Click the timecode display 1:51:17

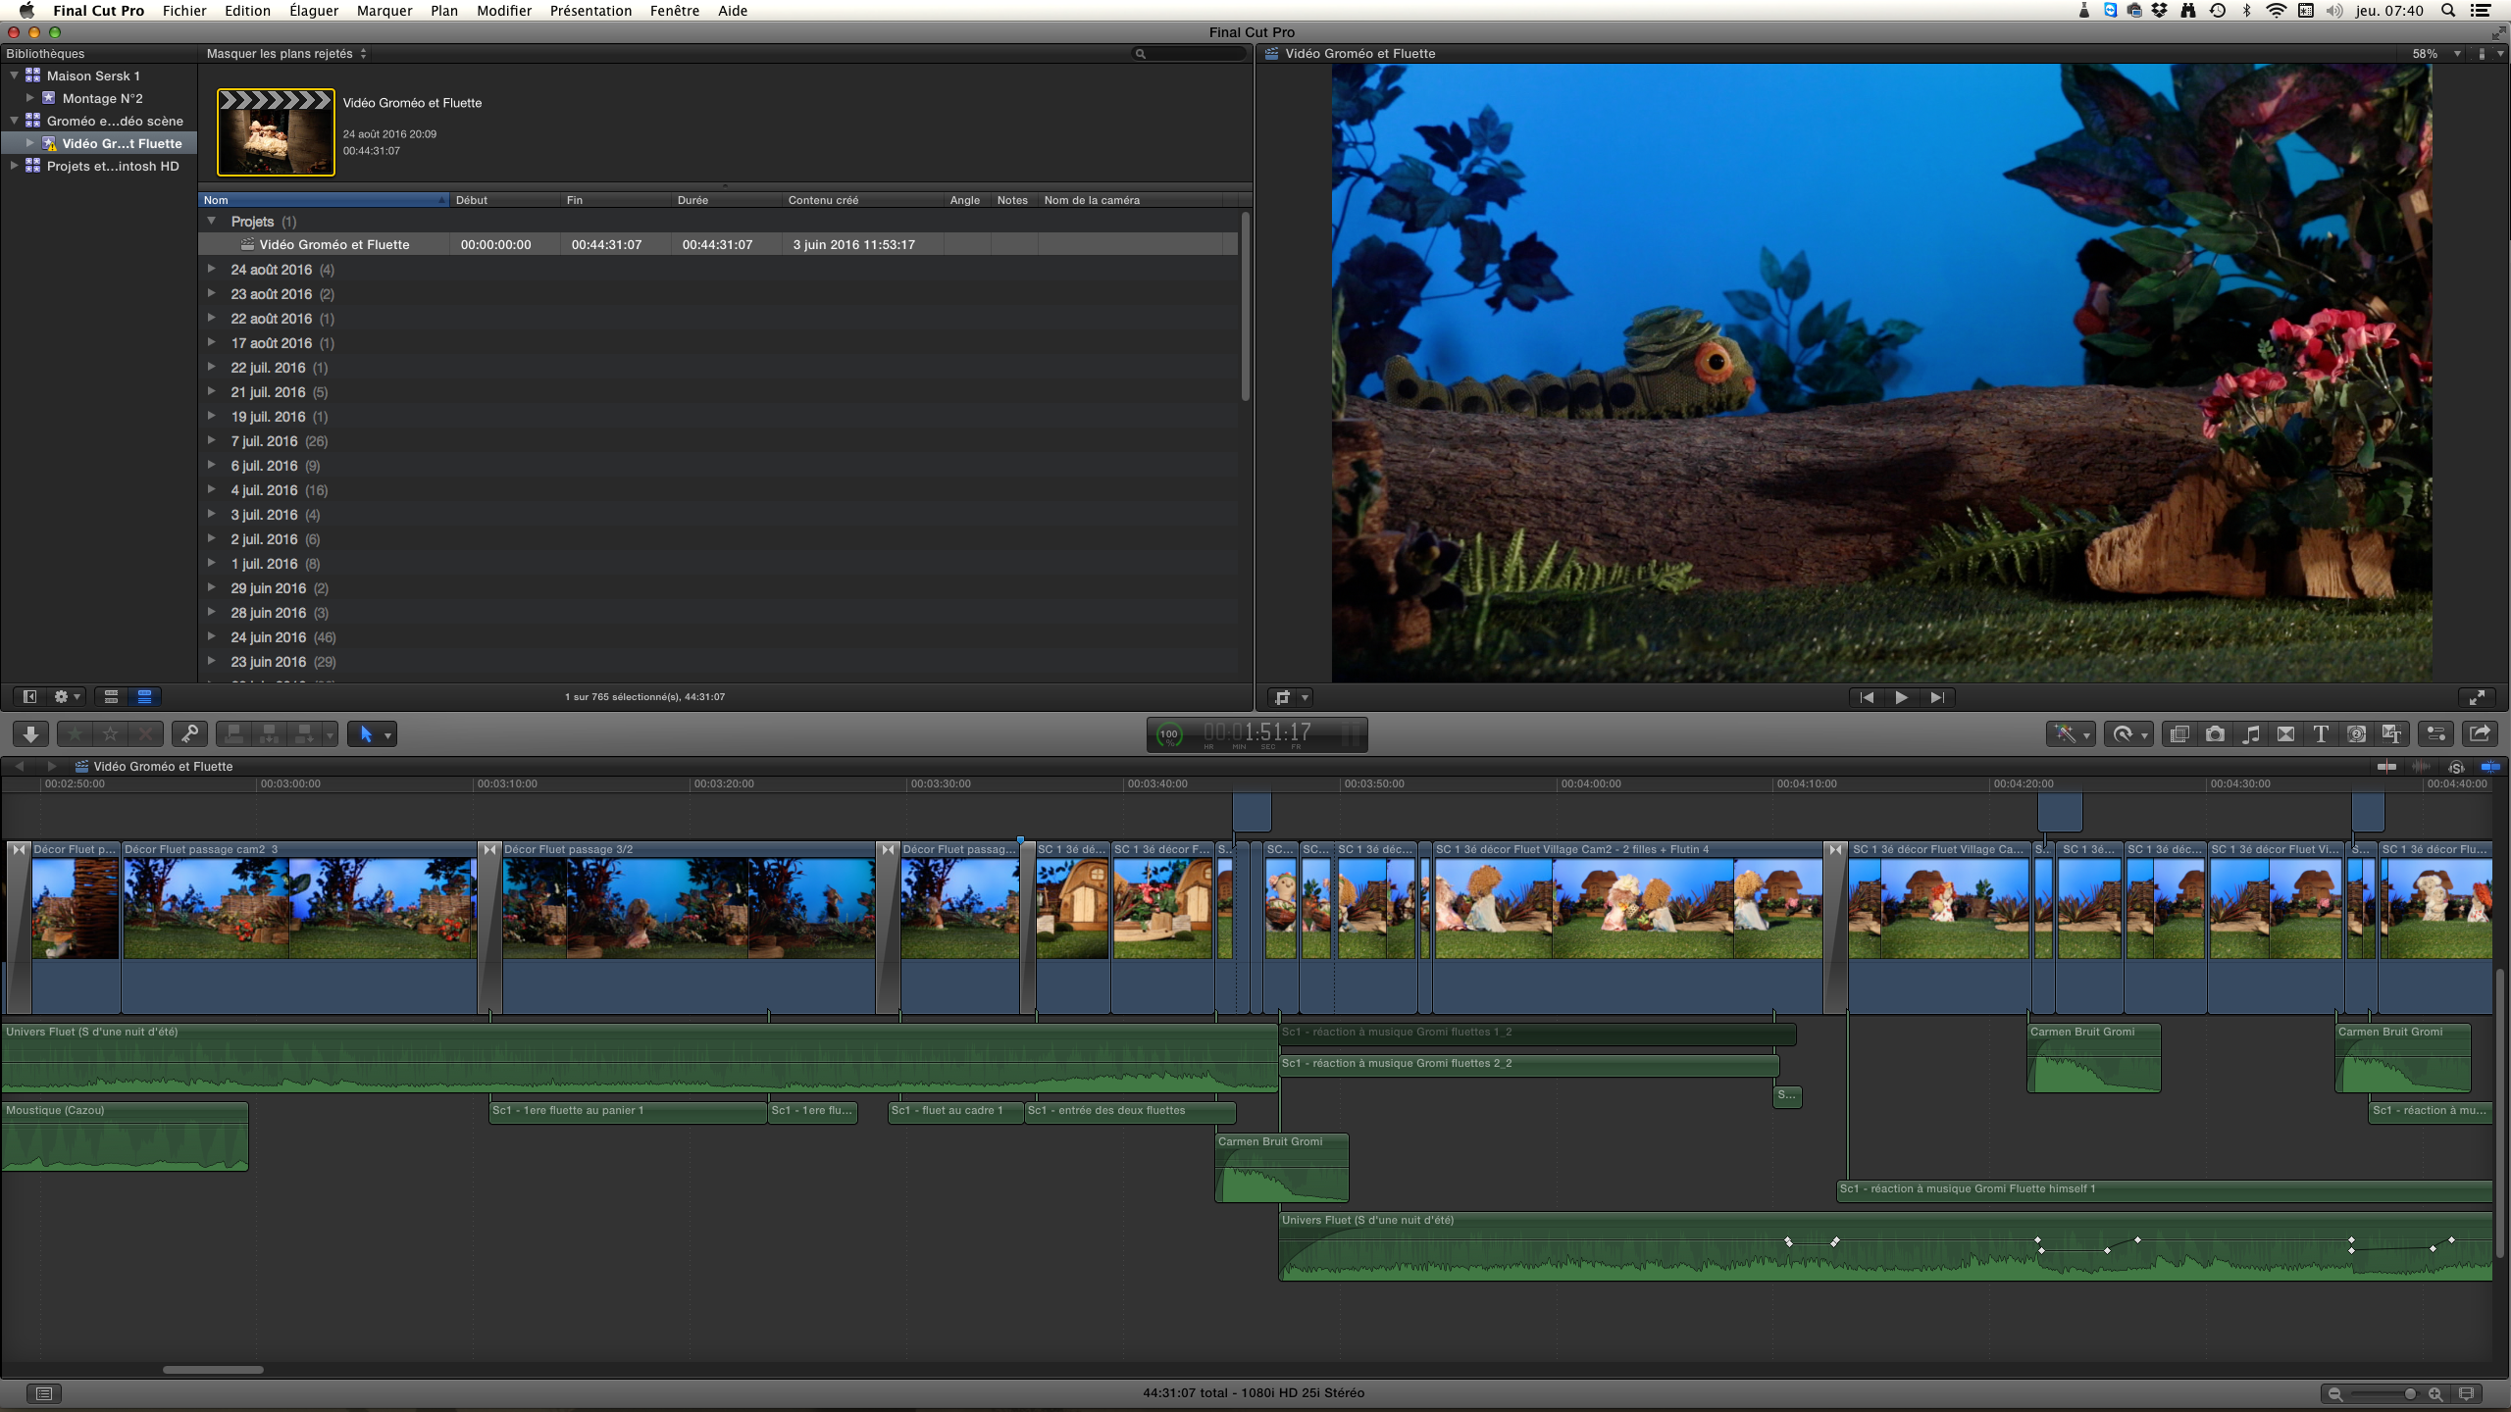tap(1256, 732)
